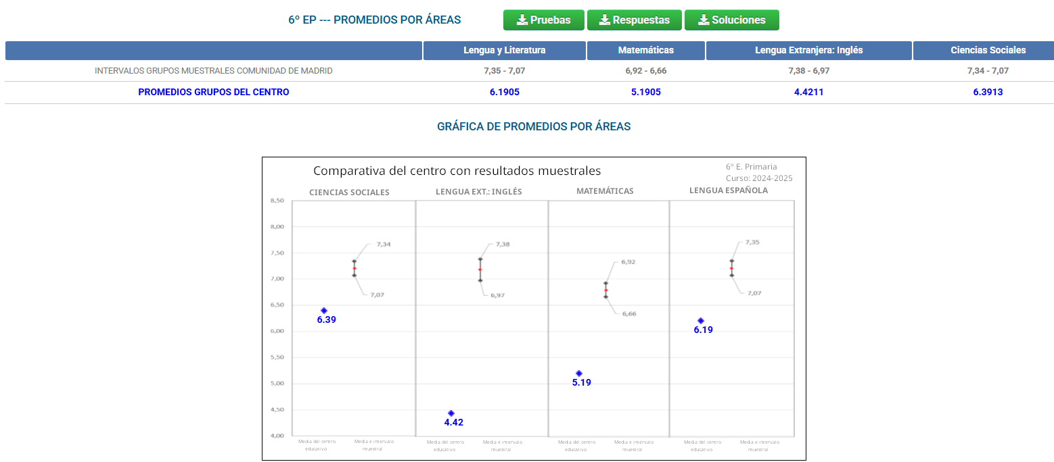
Task: Click the blue 5.19 marker for Matemáticas
Action: tap(579, 374)
